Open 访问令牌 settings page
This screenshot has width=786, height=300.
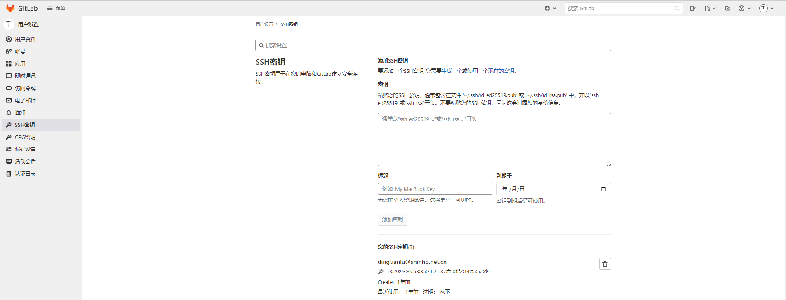(x=25, y=88)
